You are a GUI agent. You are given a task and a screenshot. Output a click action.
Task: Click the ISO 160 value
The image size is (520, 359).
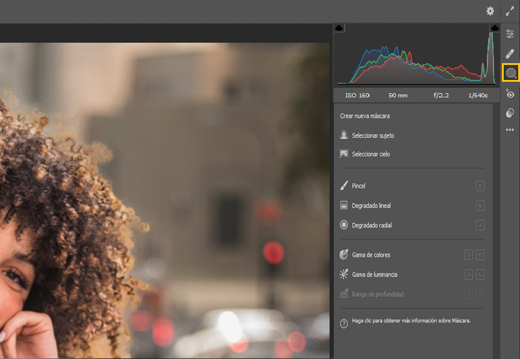[x=357, y=95]
